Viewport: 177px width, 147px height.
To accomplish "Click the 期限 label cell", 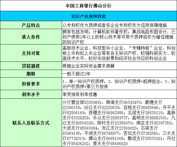I will tap(31, 74).
